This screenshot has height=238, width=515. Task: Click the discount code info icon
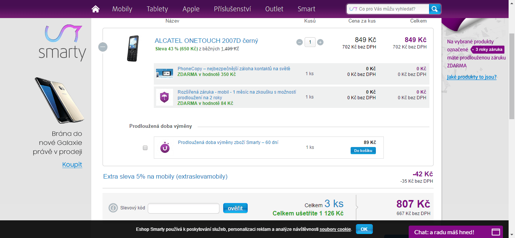[113, 208]
